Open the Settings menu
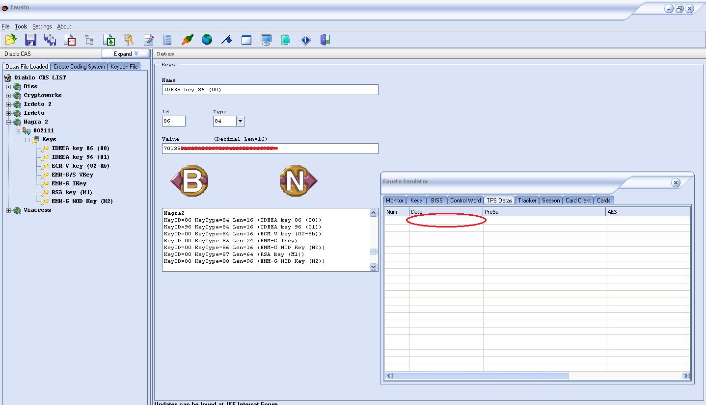The width and height of the screenshot is (706, 405). coord(42,26)
